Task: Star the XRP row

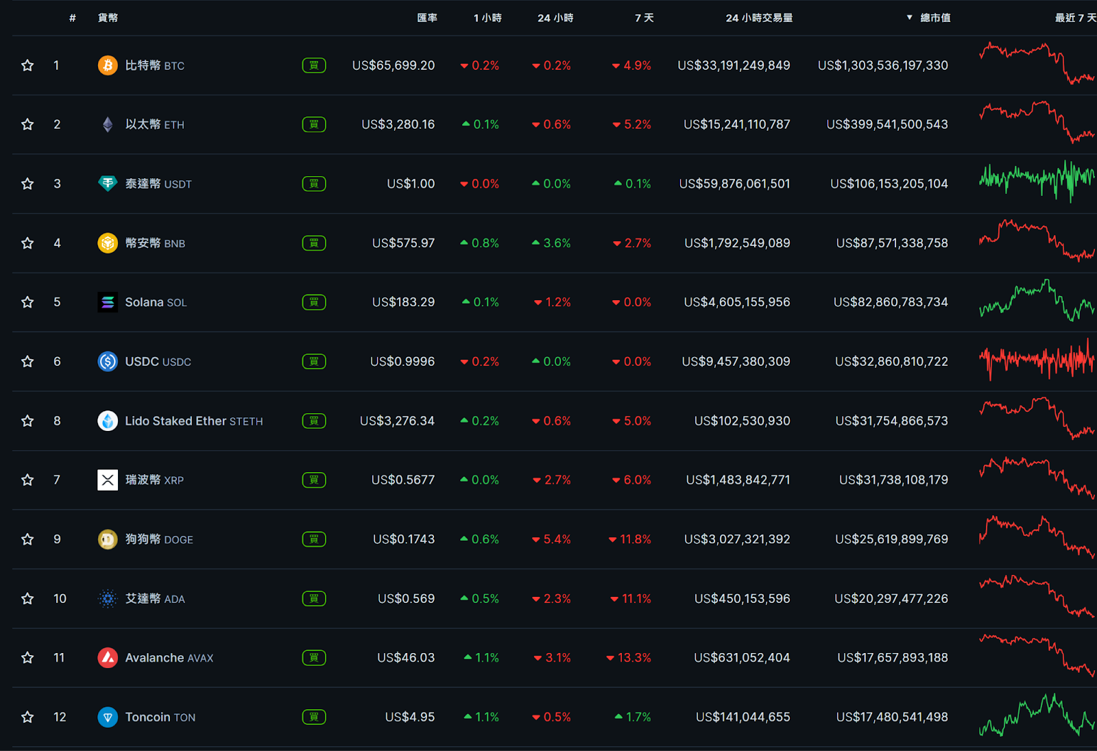Action: click(x=27, y=480)
